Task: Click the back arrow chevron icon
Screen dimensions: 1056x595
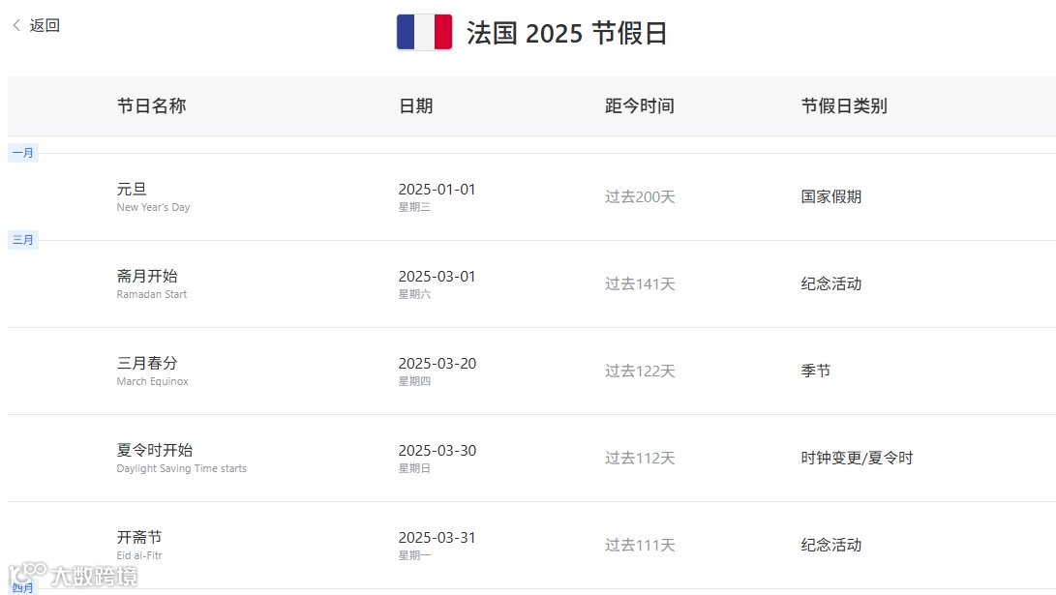Action: point(16,25)
